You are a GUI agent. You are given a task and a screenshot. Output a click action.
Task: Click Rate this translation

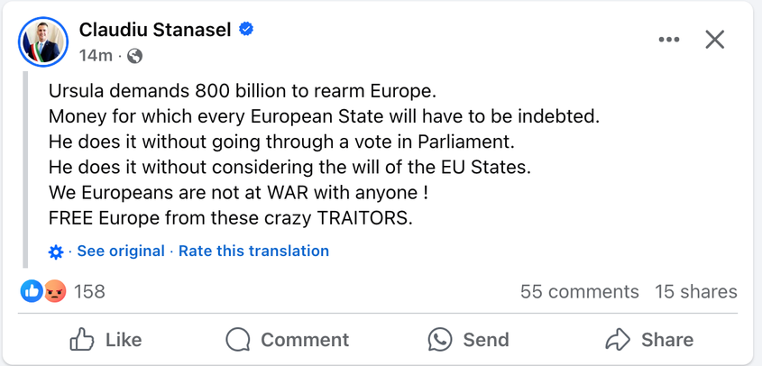coord(253,251)
